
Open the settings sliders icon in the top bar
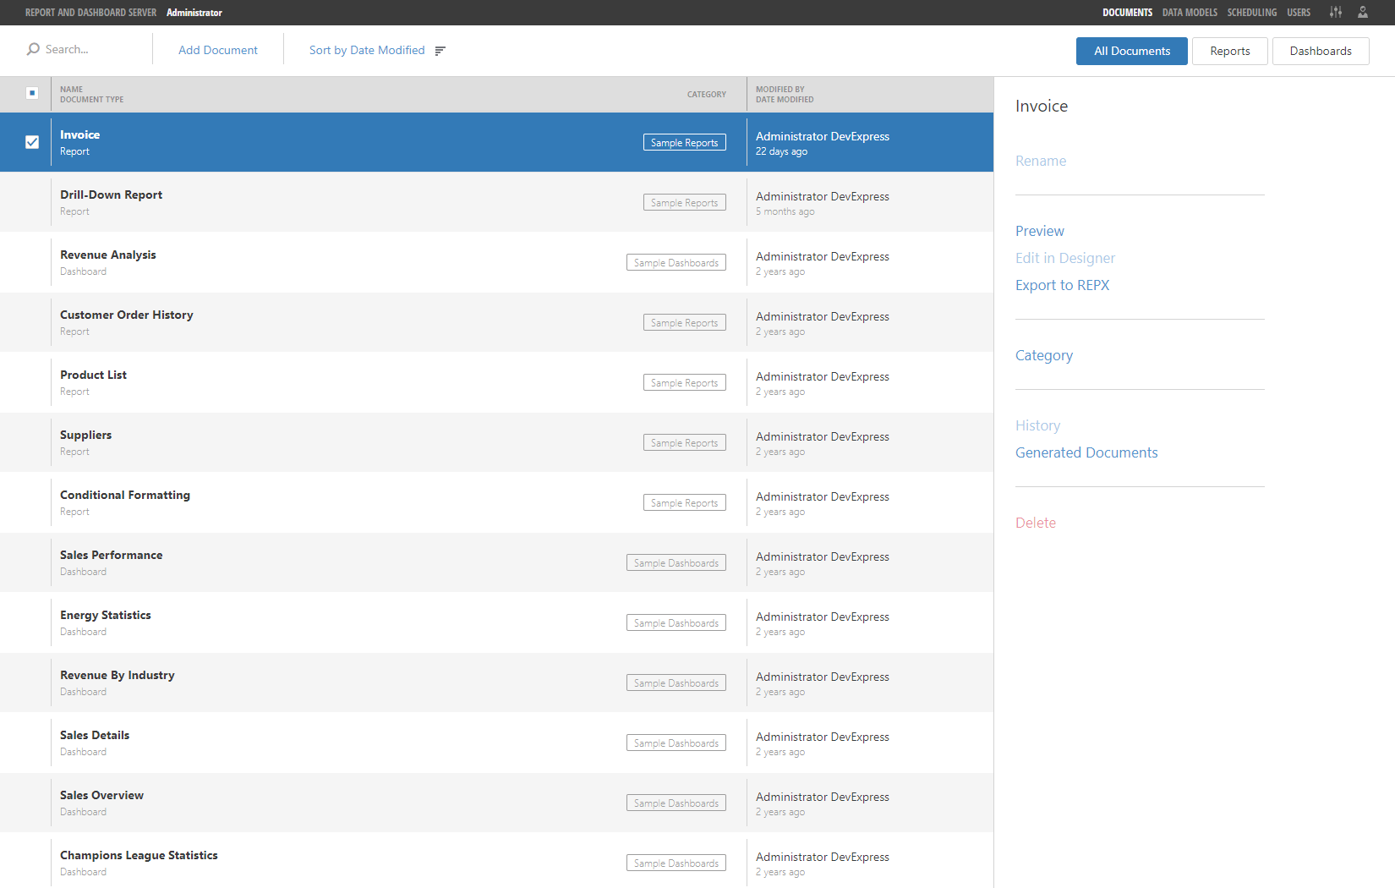pyautogui.click(x=1335, y=12)
